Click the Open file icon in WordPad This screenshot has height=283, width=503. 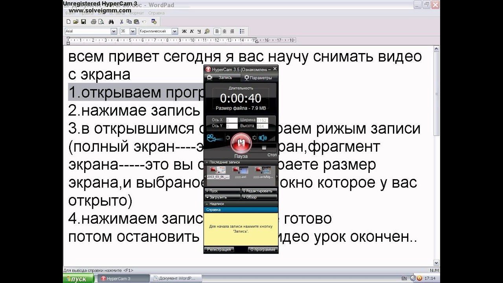pyautogui.click(x=76, y=22)
